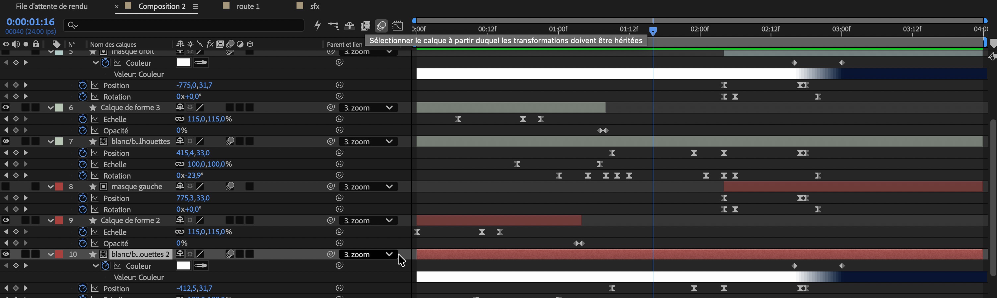Click the Nom des calques column header

[113, 44]
